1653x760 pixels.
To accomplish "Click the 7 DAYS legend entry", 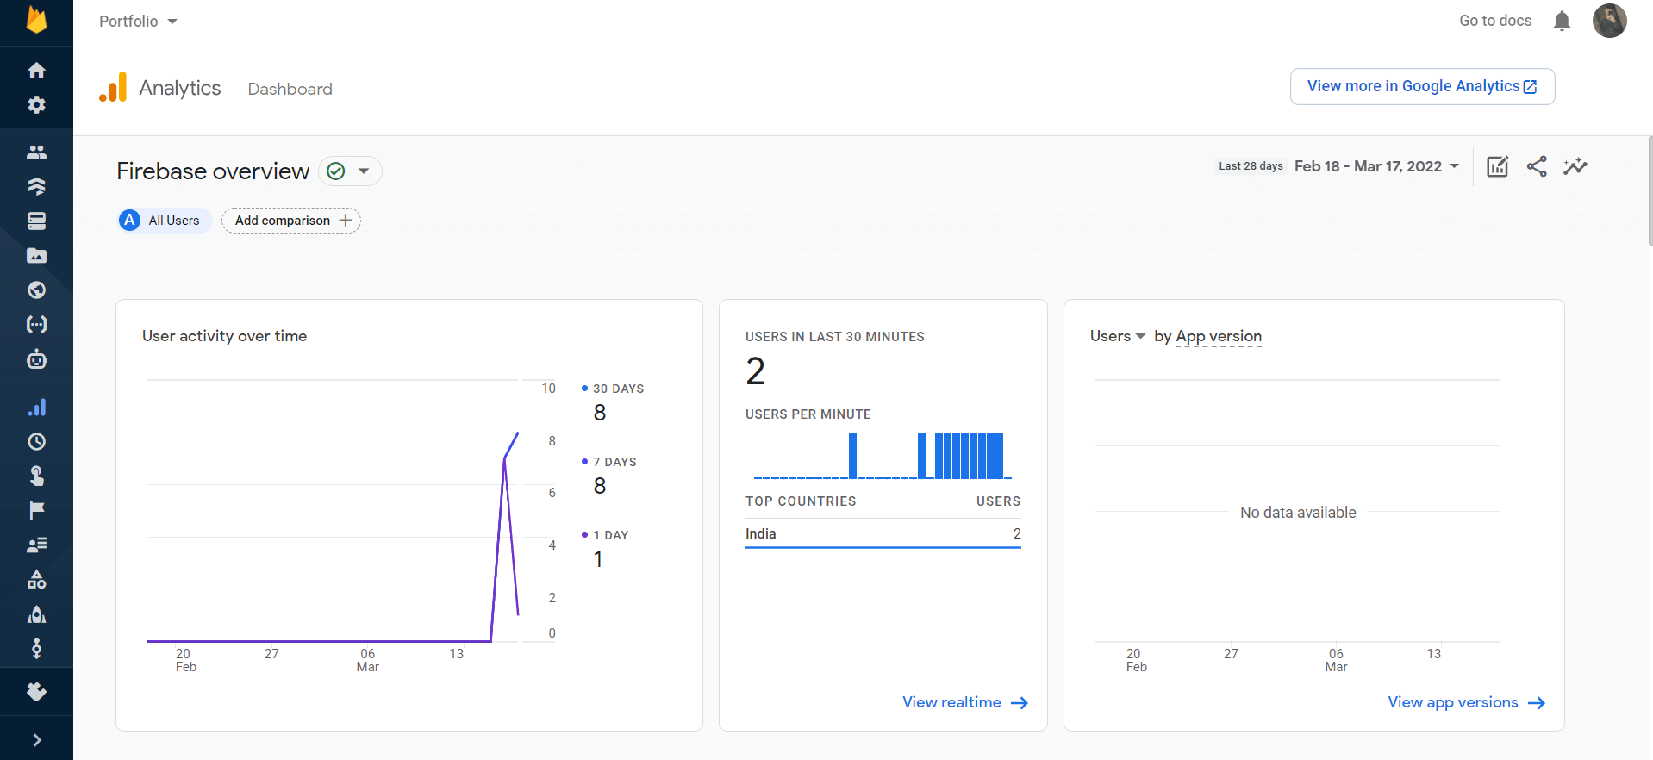I will 609,475.
